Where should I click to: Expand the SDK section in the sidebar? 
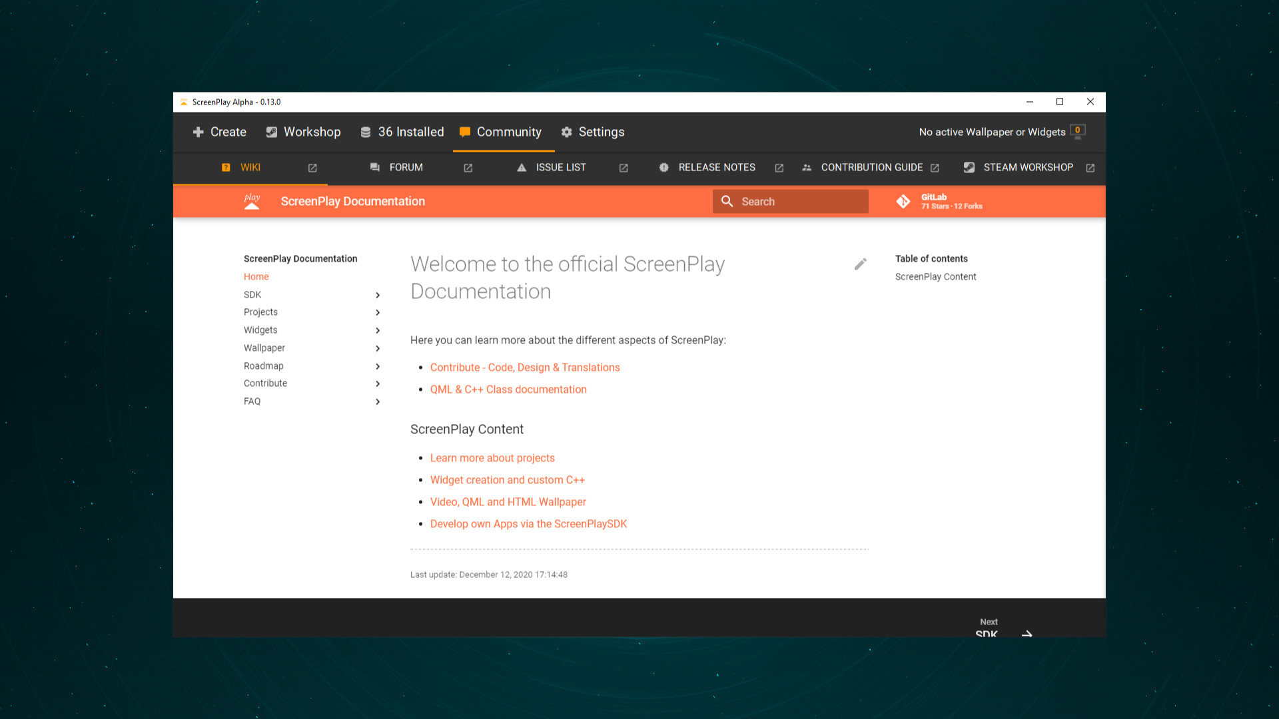[377, 295]
